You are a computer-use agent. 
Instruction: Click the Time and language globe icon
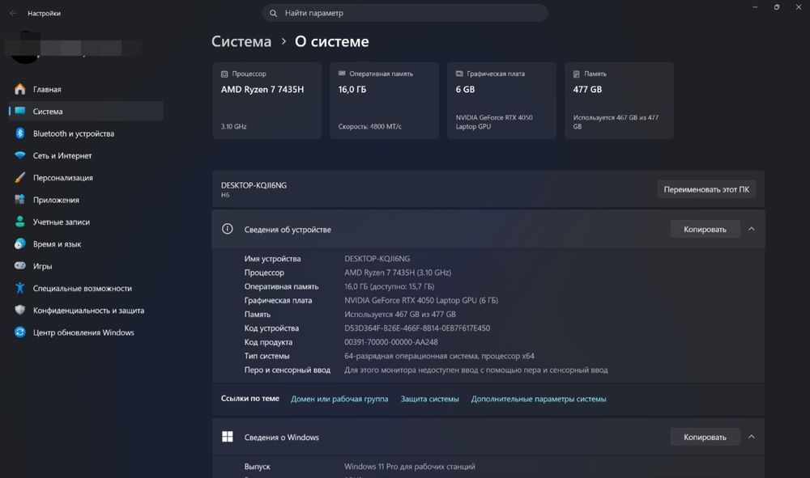(19, 244)
